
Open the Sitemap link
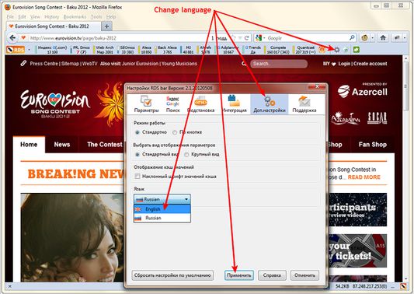(70, 64)
